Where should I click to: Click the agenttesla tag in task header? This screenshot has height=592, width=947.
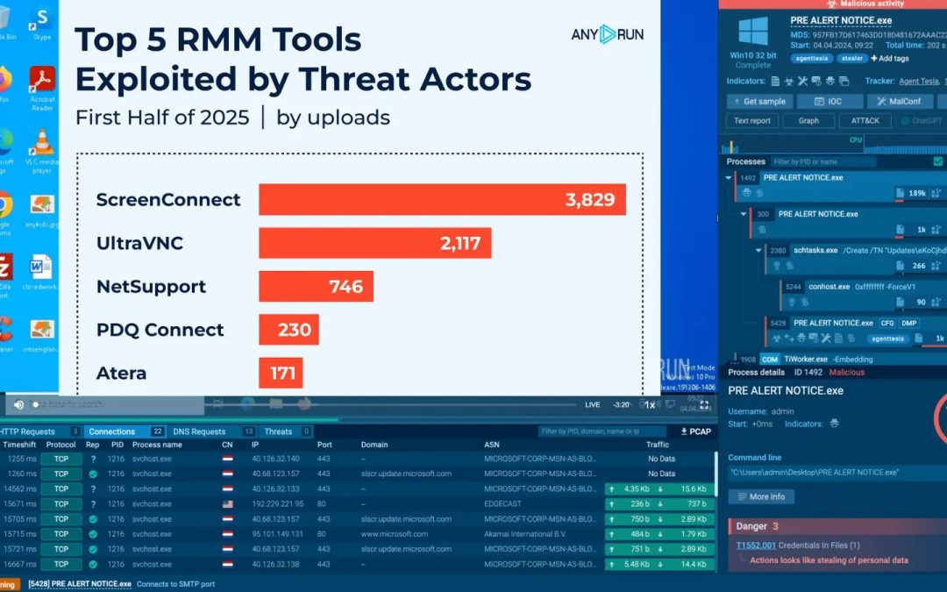click(x=811, y=59)
